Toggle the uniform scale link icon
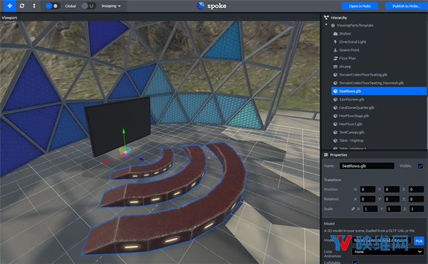 [353, 209]
